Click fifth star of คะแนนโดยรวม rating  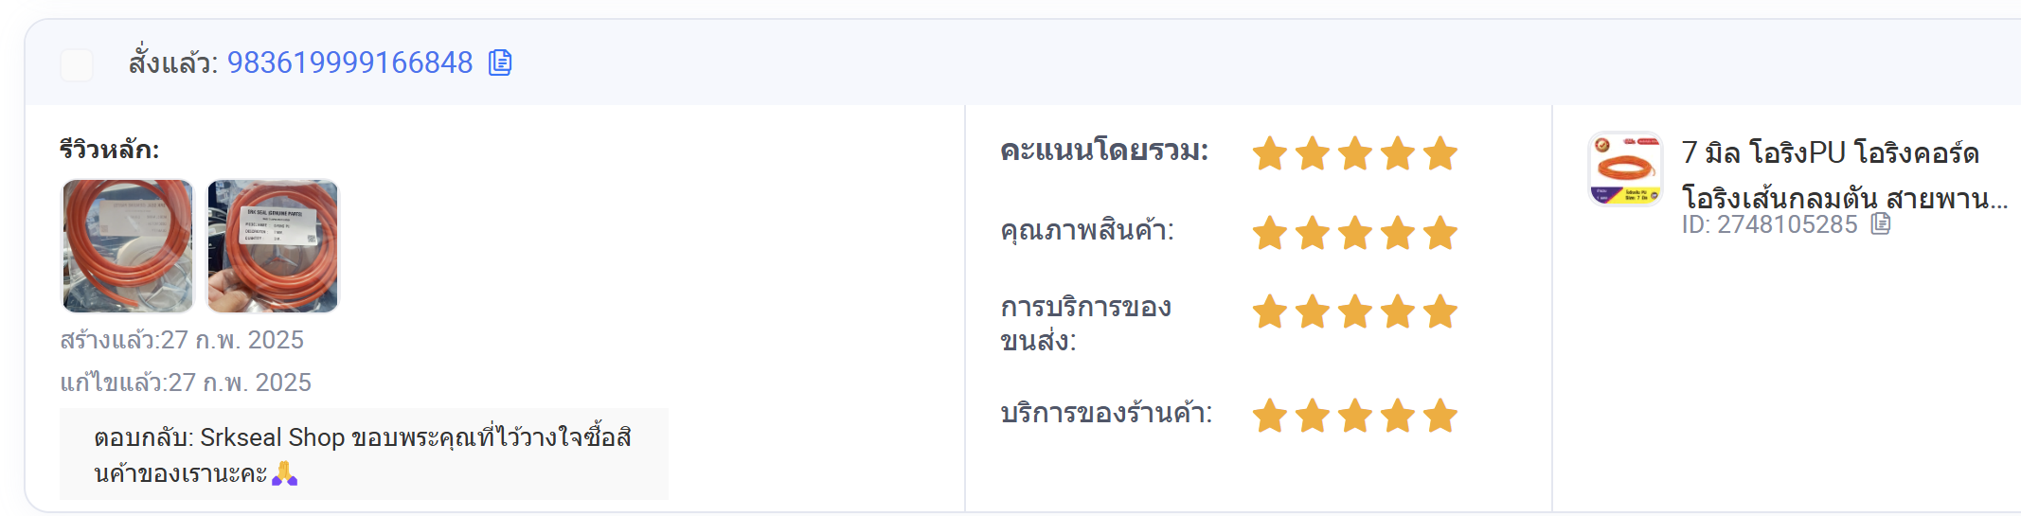1440,153
